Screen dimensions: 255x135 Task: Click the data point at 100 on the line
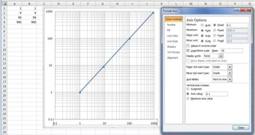130,39
